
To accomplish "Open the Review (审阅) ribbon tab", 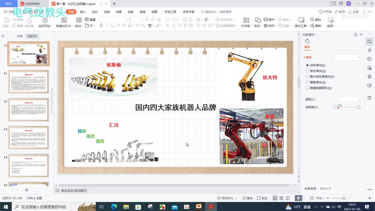I will point(142,12).
